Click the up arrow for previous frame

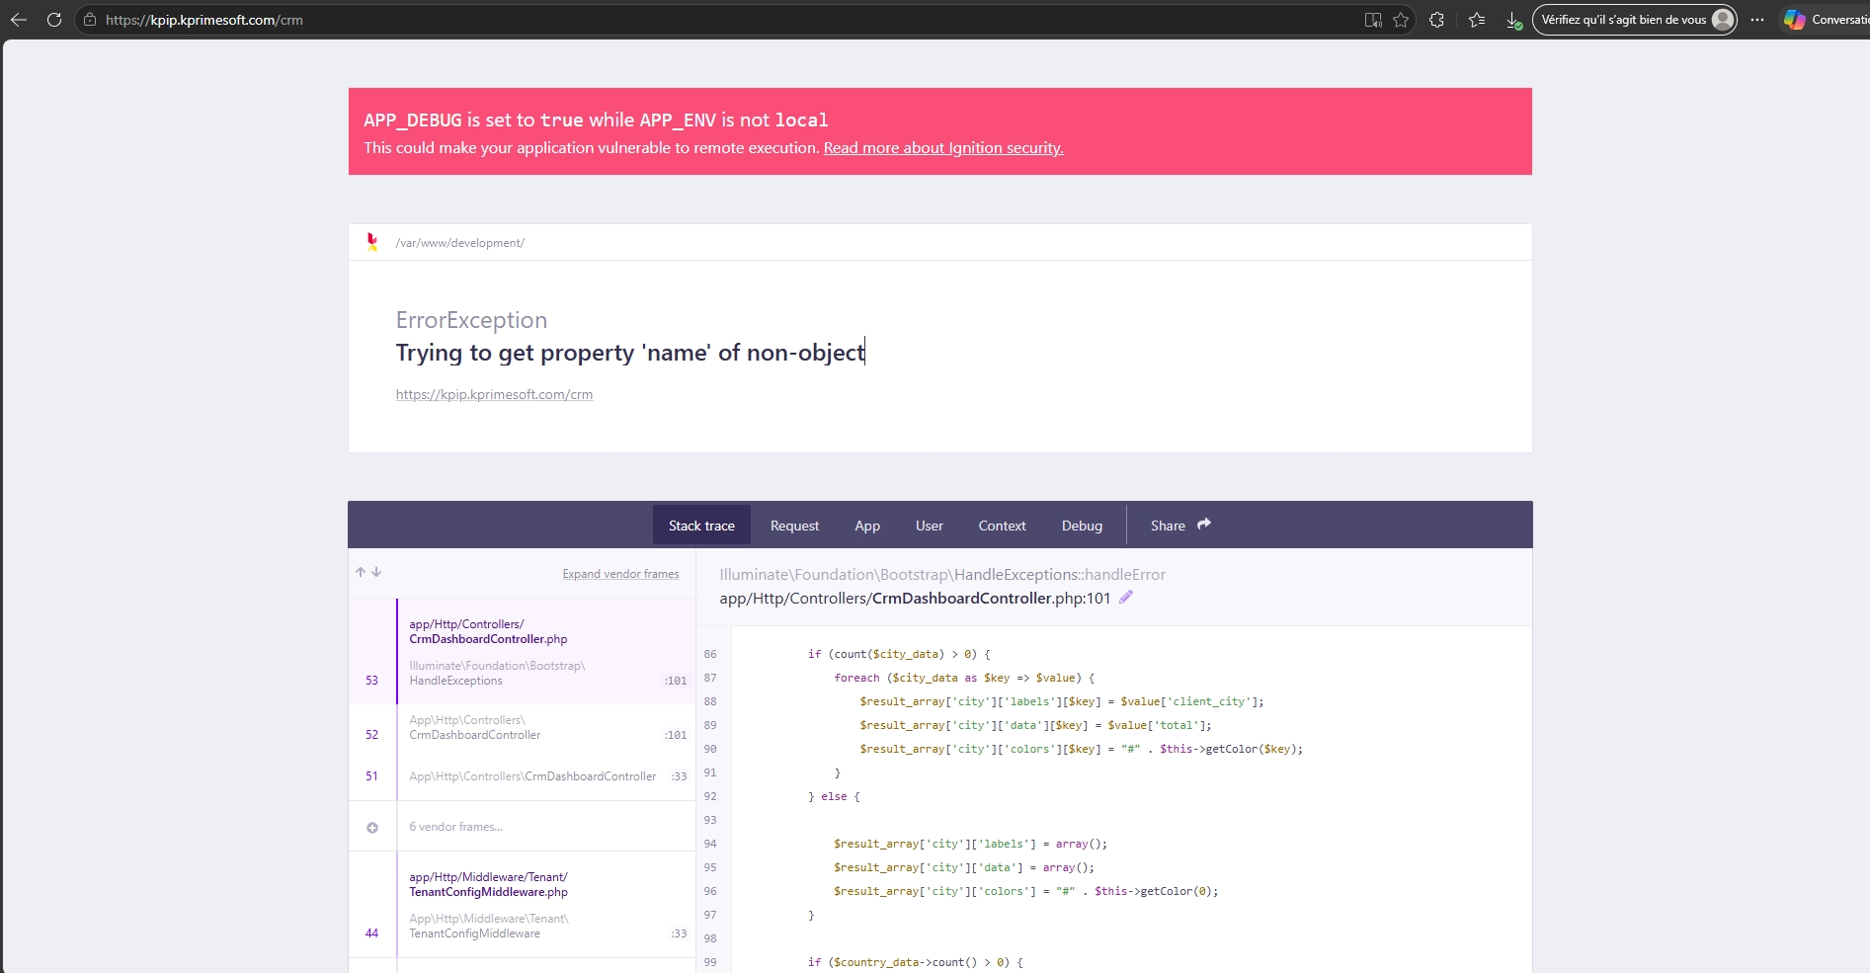pos(361,573)
